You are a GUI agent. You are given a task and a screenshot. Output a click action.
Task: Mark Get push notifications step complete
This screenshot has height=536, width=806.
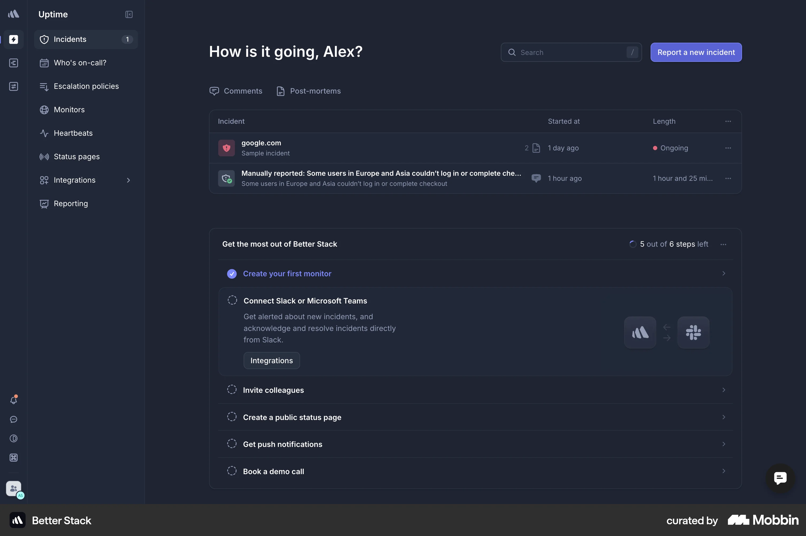tap(232, 443)
